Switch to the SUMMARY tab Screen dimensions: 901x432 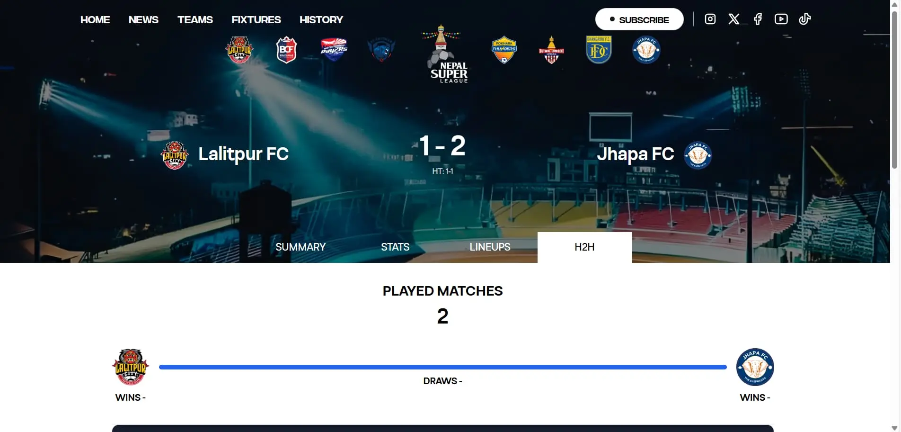tap(300, 247)
